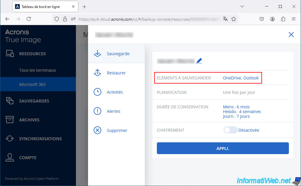Click the padlock site security icon
301x186 pixels.
65,19
